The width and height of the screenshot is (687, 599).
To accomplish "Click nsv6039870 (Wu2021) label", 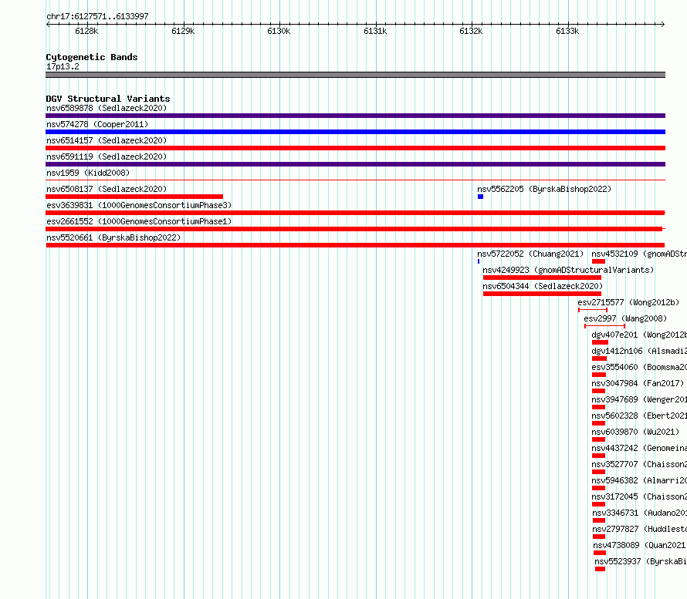I will point(635,432).
